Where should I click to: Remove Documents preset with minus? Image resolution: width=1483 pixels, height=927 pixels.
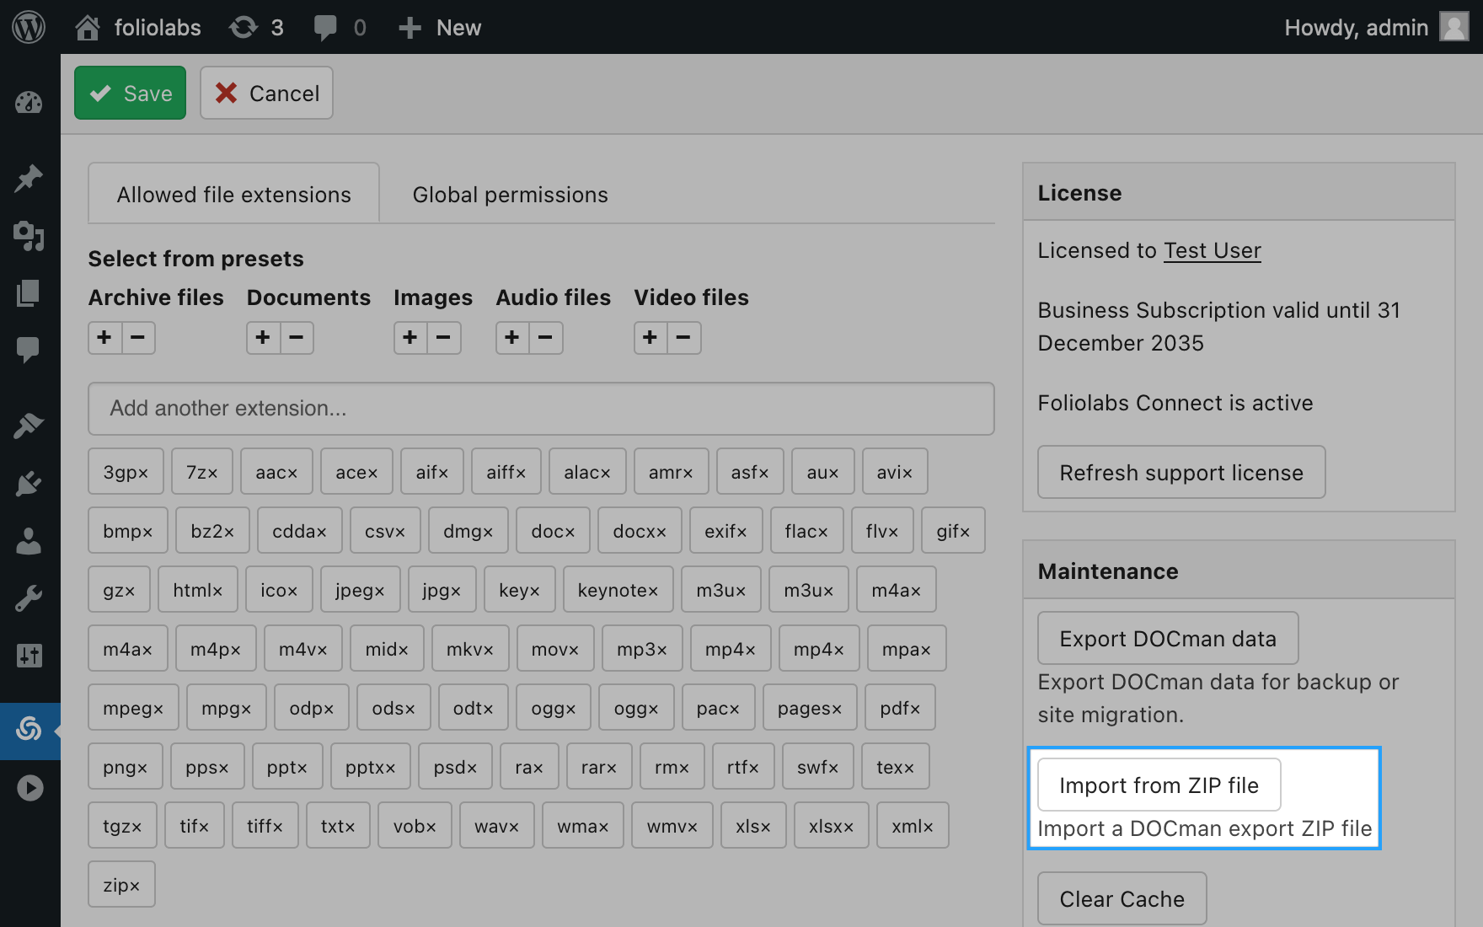[x=297, y=338]
